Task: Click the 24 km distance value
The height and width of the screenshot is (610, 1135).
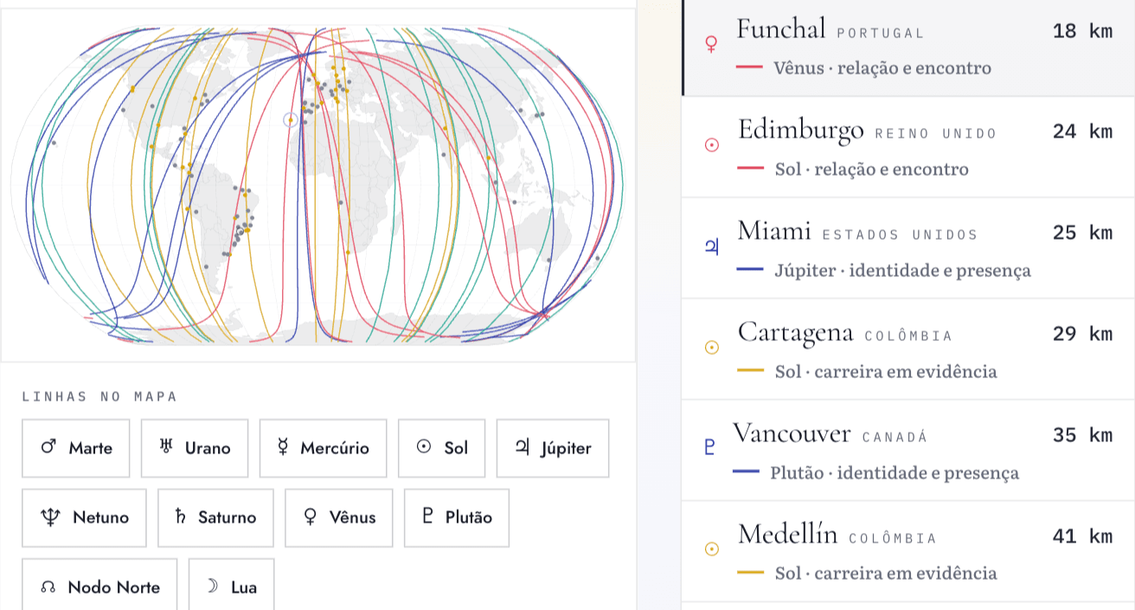Action: [x=1082, y=132]
